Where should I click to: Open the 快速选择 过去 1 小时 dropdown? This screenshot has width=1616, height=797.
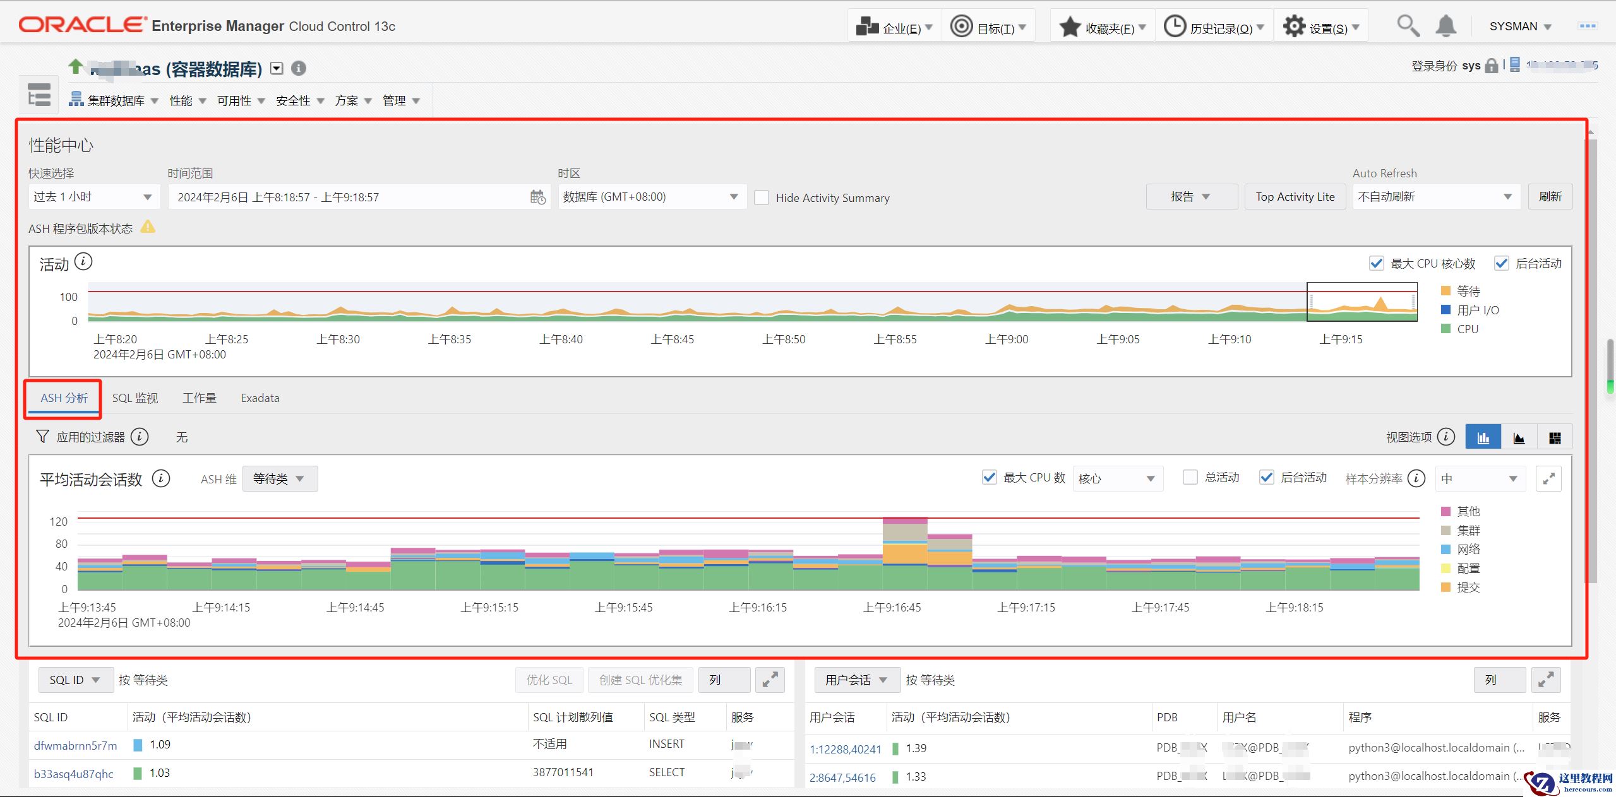point(93,197)
